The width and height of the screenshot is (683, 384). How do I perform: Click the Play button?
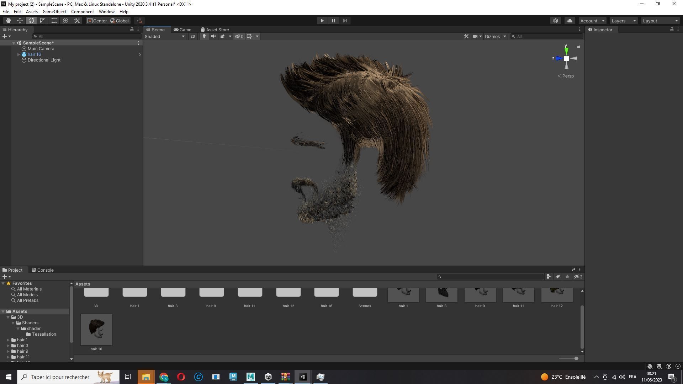tap(322, 21)
